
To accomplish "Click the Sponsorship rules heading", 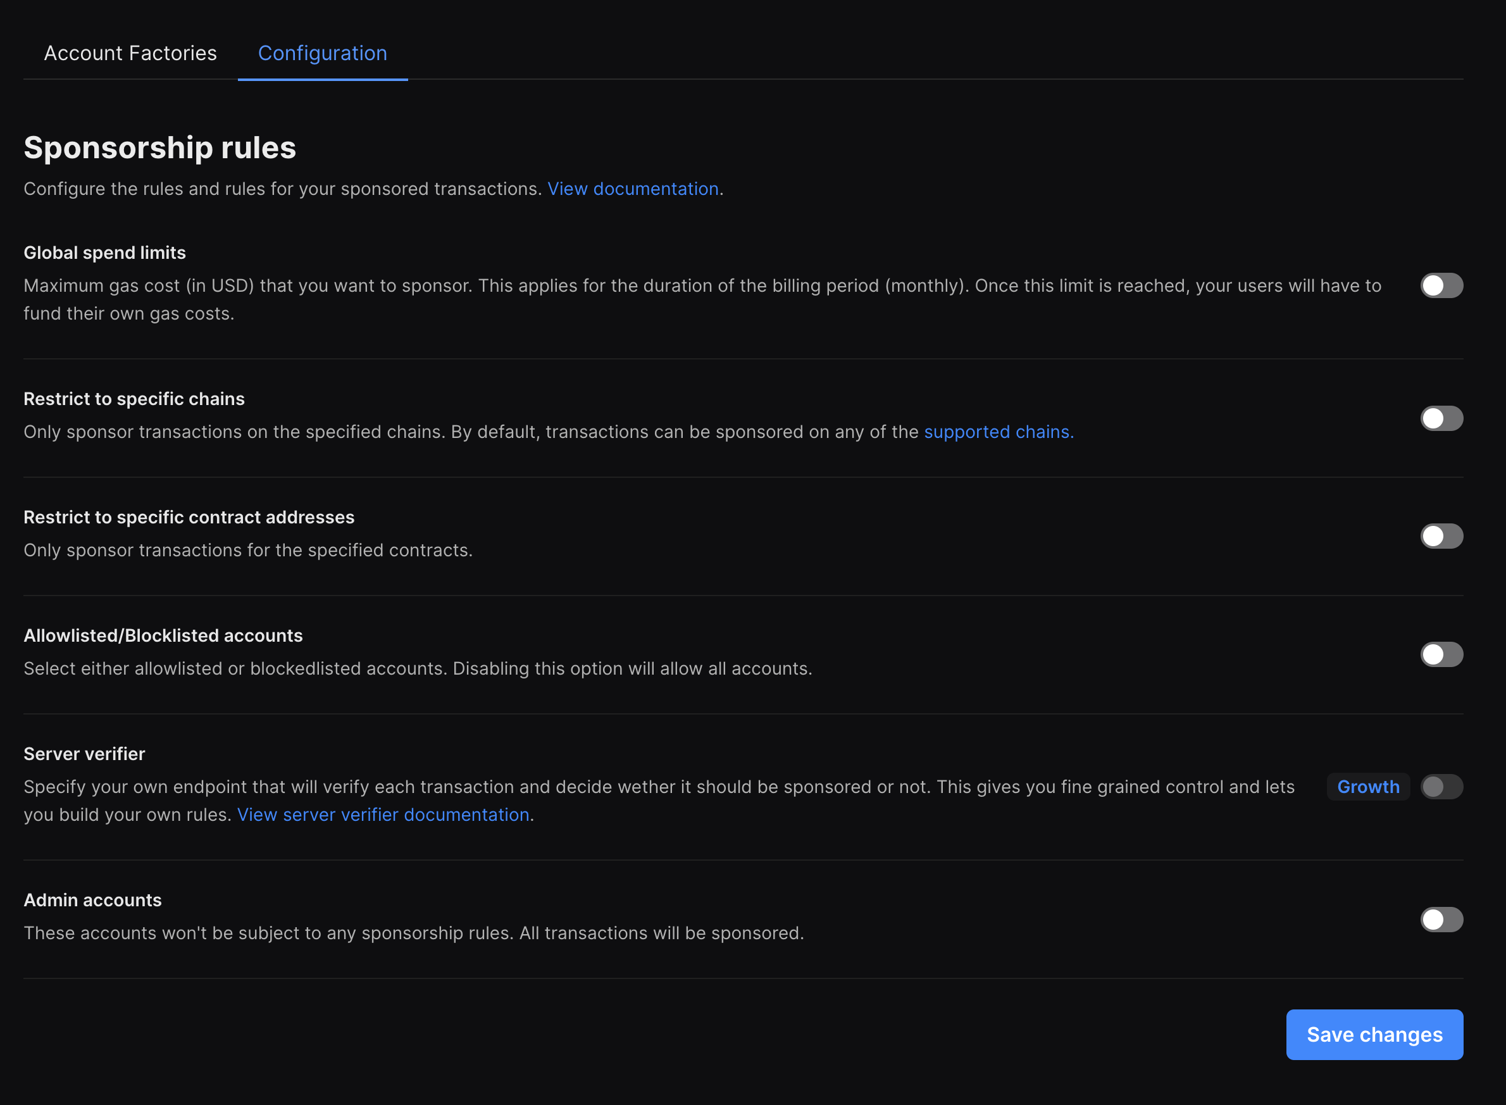I will click(x=160, y=148).
